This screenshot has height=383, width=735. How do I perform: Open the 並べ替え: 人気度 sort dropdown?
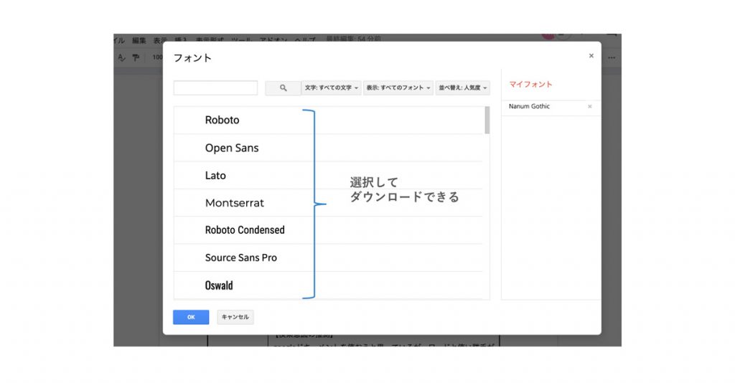coord(462,88)
